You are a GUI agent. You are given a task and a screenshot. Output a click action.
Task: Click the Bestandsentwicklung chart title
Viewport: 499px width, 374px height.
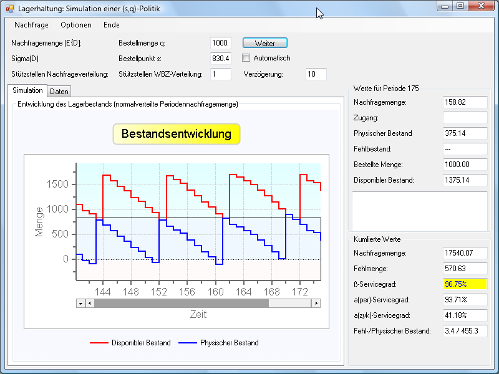176,134
